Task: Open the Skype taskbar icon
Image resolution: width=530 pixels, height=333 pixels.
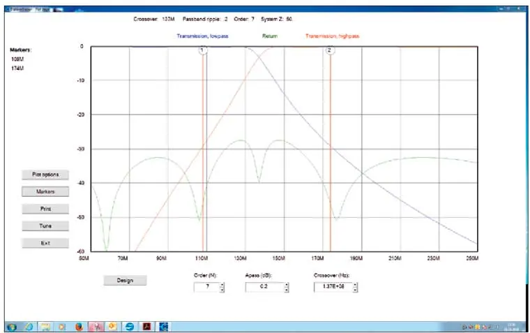Action: tap(130, 327)
